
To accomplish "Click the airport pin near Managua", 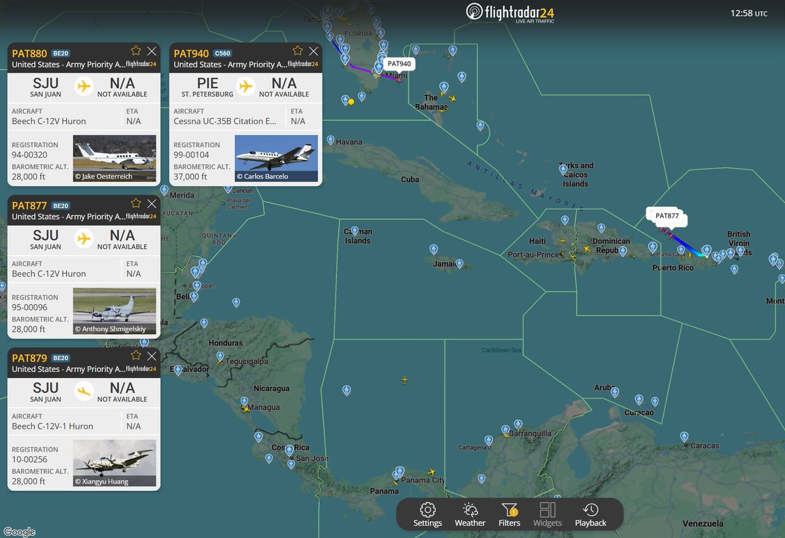I will pos(244,402).
